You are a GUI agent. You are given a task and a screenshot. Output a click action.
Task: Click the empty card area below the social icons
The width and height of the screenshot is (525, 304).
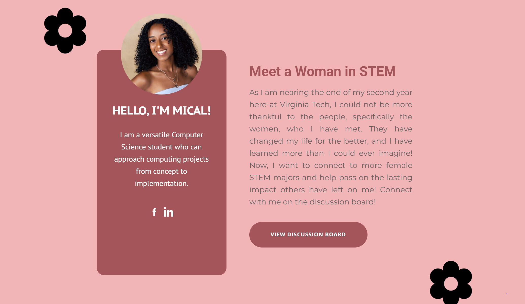(x=162, y=246)
